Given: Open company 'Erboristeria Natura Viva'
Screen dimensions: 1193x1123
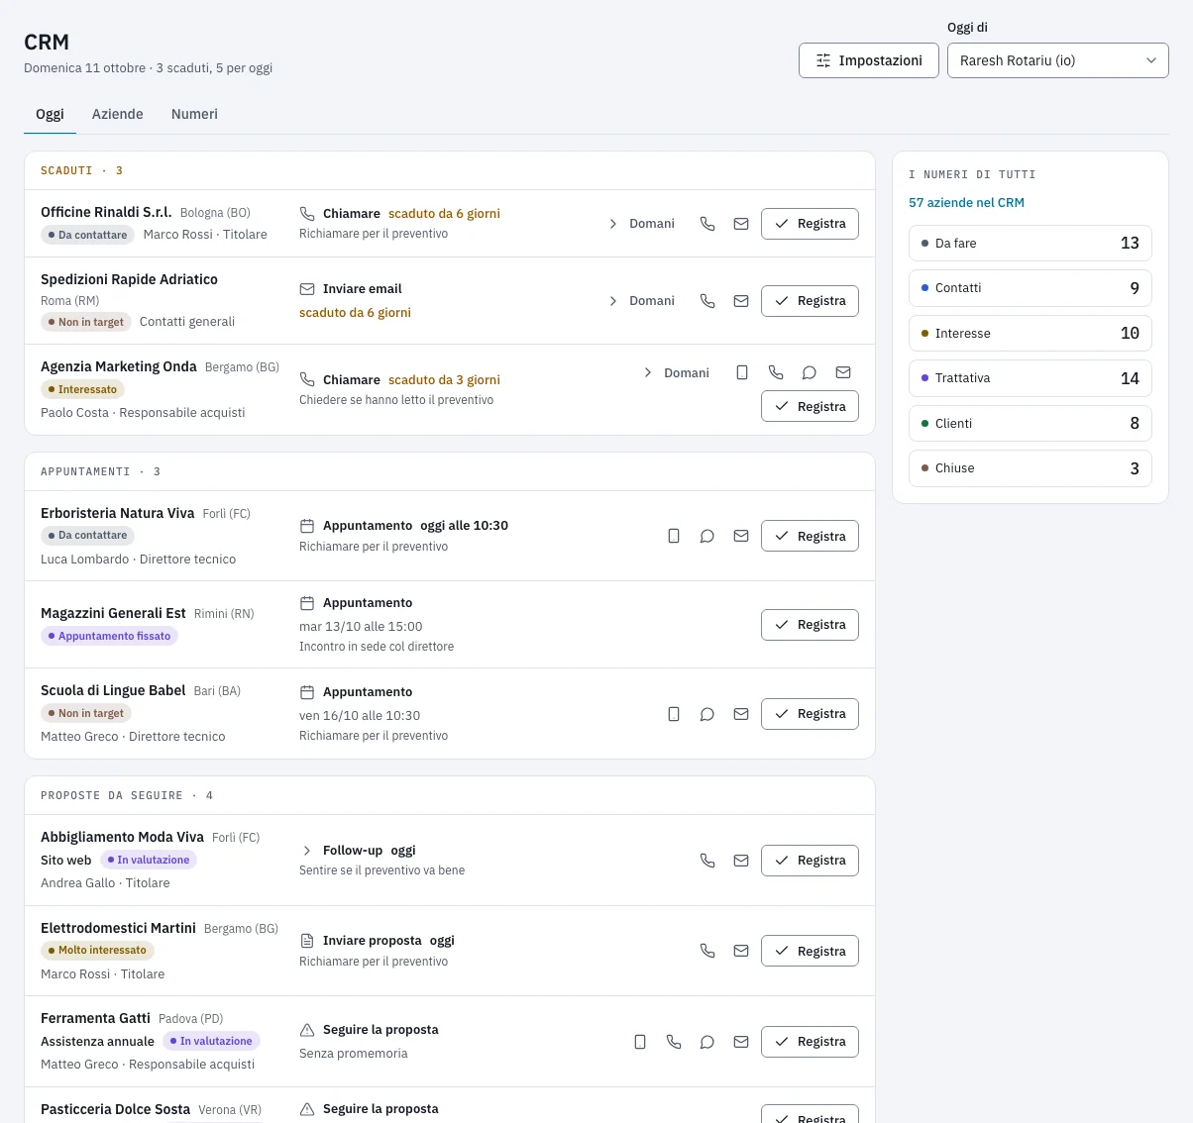Looking at the screenshot, I should click(x=117, y=513).
